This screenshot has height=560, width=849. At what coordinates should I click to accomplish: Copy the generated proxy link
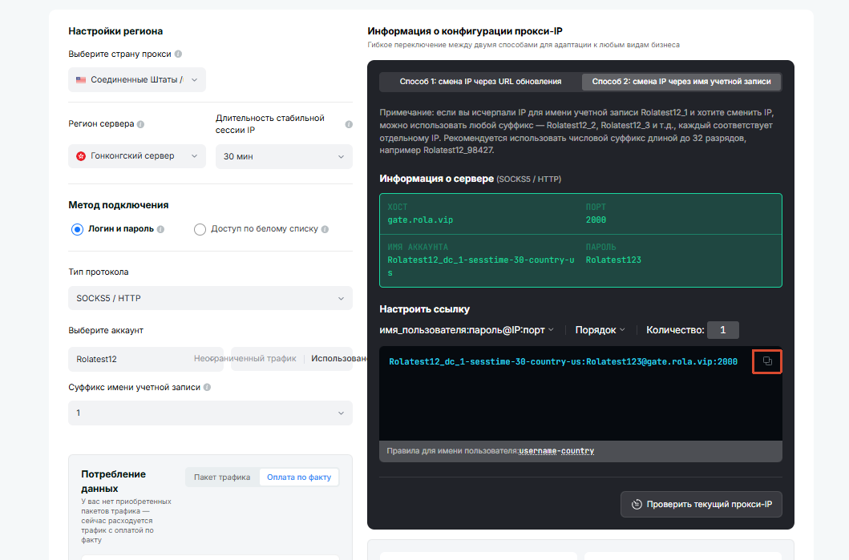coord(766,361)
